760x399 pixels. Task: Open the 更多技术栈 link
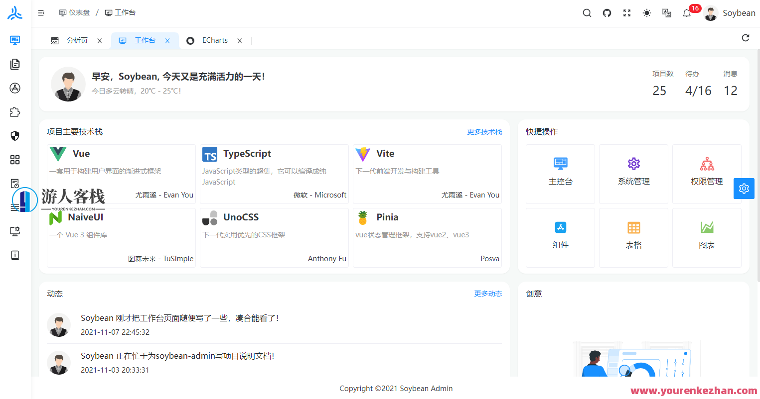(x=484, y=131)
